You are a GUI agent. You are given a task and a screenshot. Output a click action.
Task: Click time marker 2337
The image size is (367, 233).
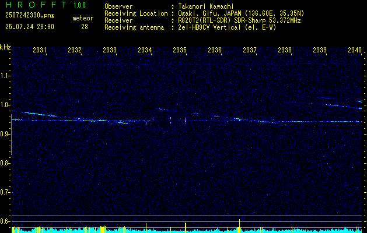point(250,50)
